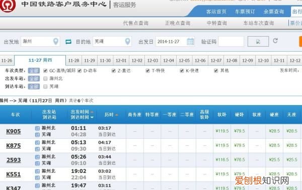Sort by 出发时间 departure time arrow
This screenshot has height=190, width=302.
pyautogui.click(x=92, y=112)
